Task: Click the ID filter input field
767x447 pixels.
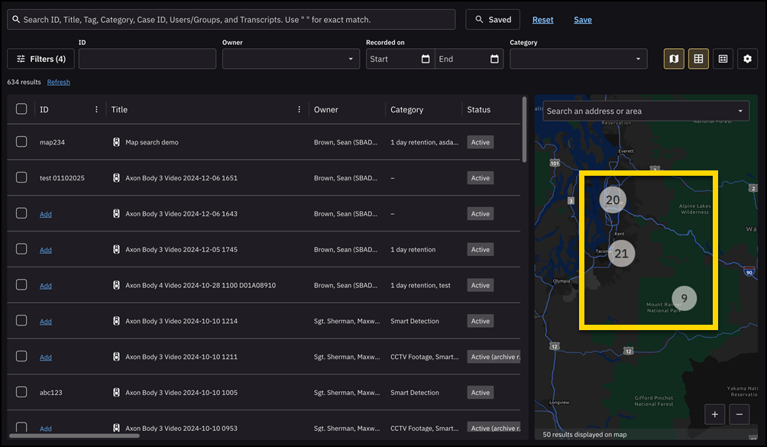Action: (x=147, y=59)
